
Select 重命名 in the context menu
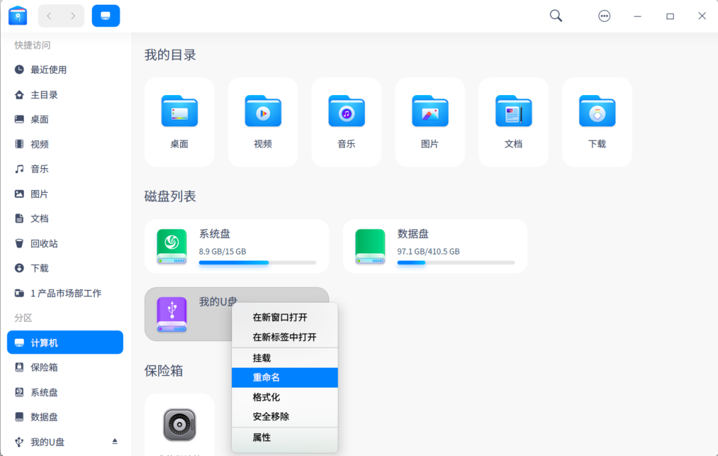pyautogui.click(x=285, y=378)
